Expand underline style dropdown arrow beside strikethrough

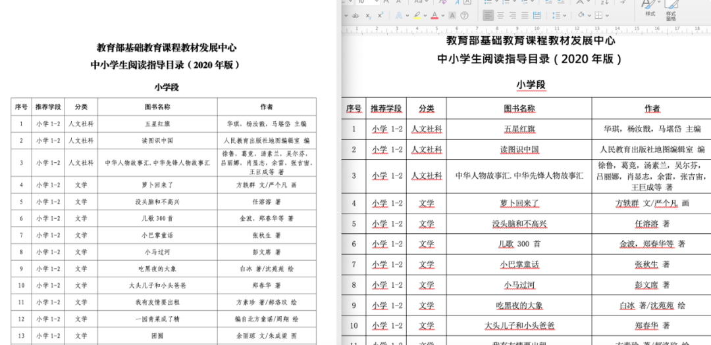coord(346,15)
